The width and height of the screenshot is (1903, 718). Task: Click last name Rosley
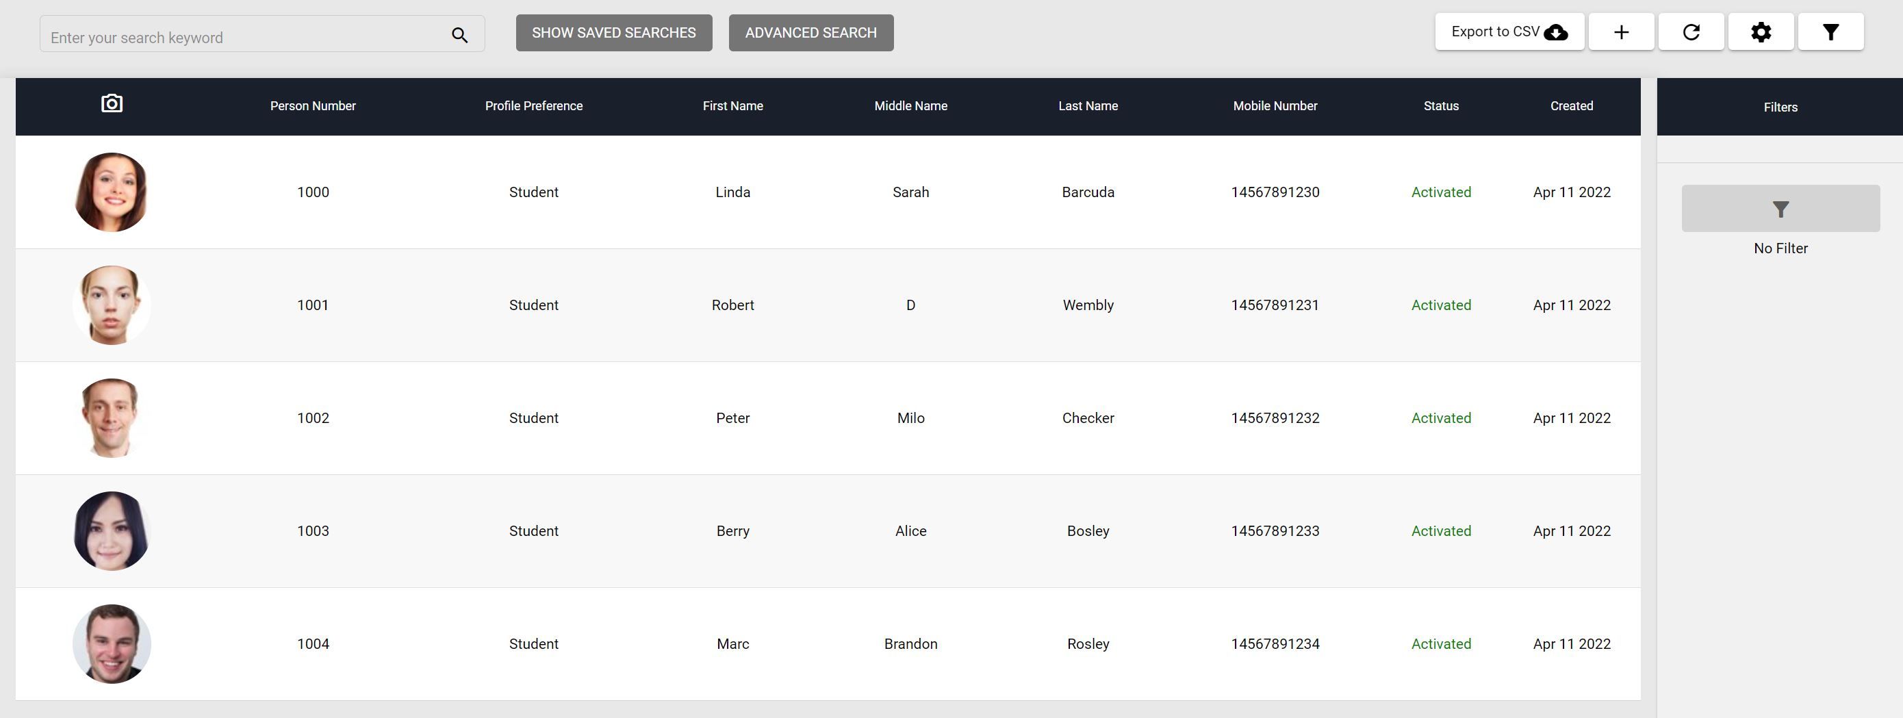point(1088,644)
